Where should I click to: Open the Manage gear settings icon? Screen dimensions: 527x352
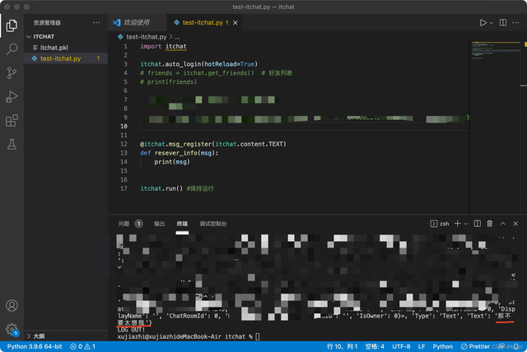tap(12, 329)
